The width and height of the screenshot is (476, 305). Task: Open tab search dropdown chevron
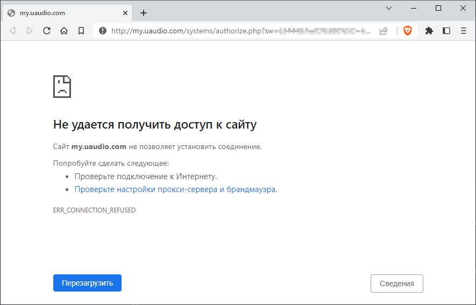click(x=389, y=8)
